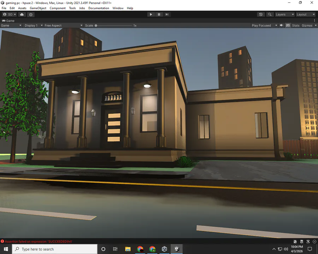Expand the Layers dropdown
Screen dimensions: 318x254
point(285,14)
